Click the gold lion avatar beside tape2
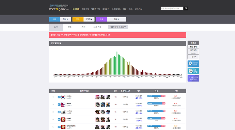 63,120
